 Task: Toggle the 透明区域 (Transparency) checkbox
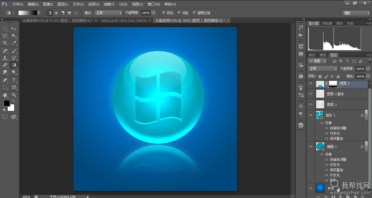pos(194,13)
